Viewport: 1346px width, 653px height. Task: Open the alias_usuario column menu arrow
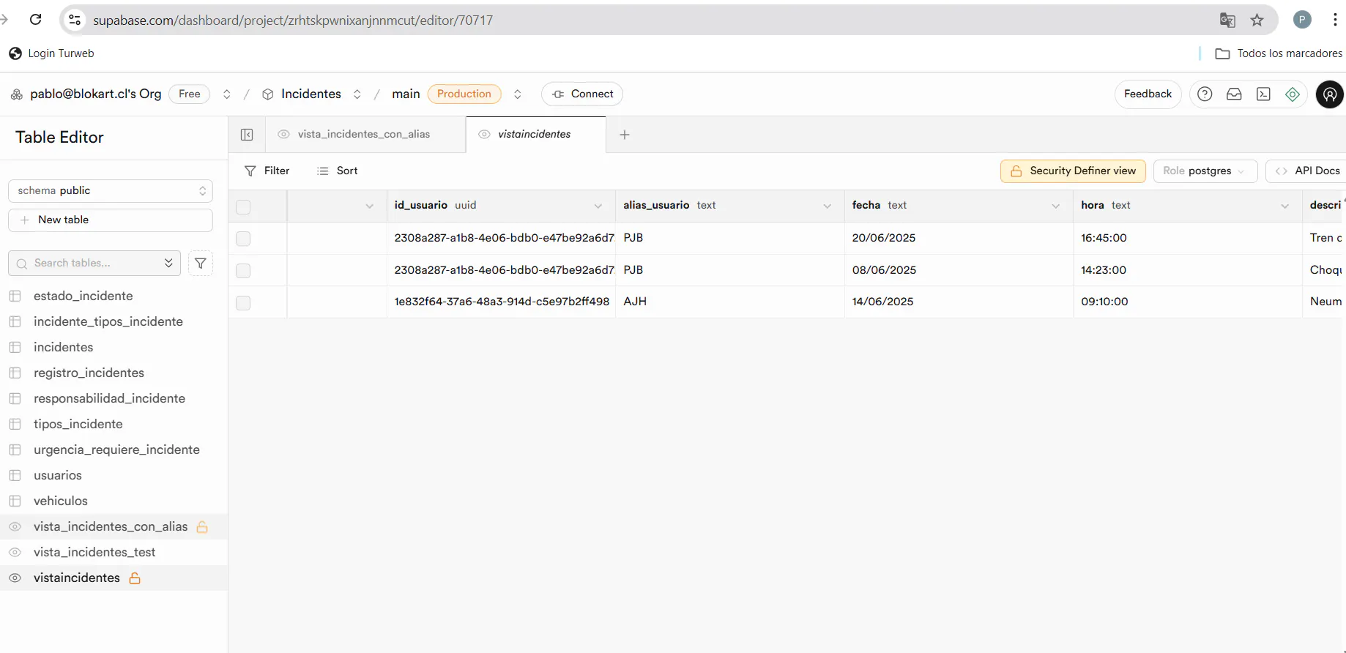[828, 206]
